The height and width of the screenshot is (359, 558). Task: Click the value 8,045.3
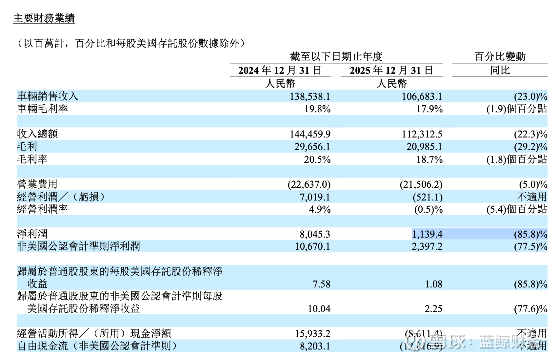click(x=315, y=234)
